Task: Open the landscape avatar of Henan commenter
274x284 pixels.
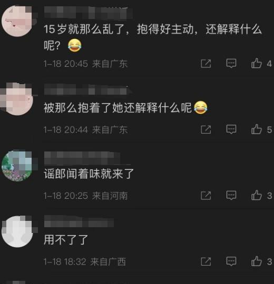Action: point(17,166)
